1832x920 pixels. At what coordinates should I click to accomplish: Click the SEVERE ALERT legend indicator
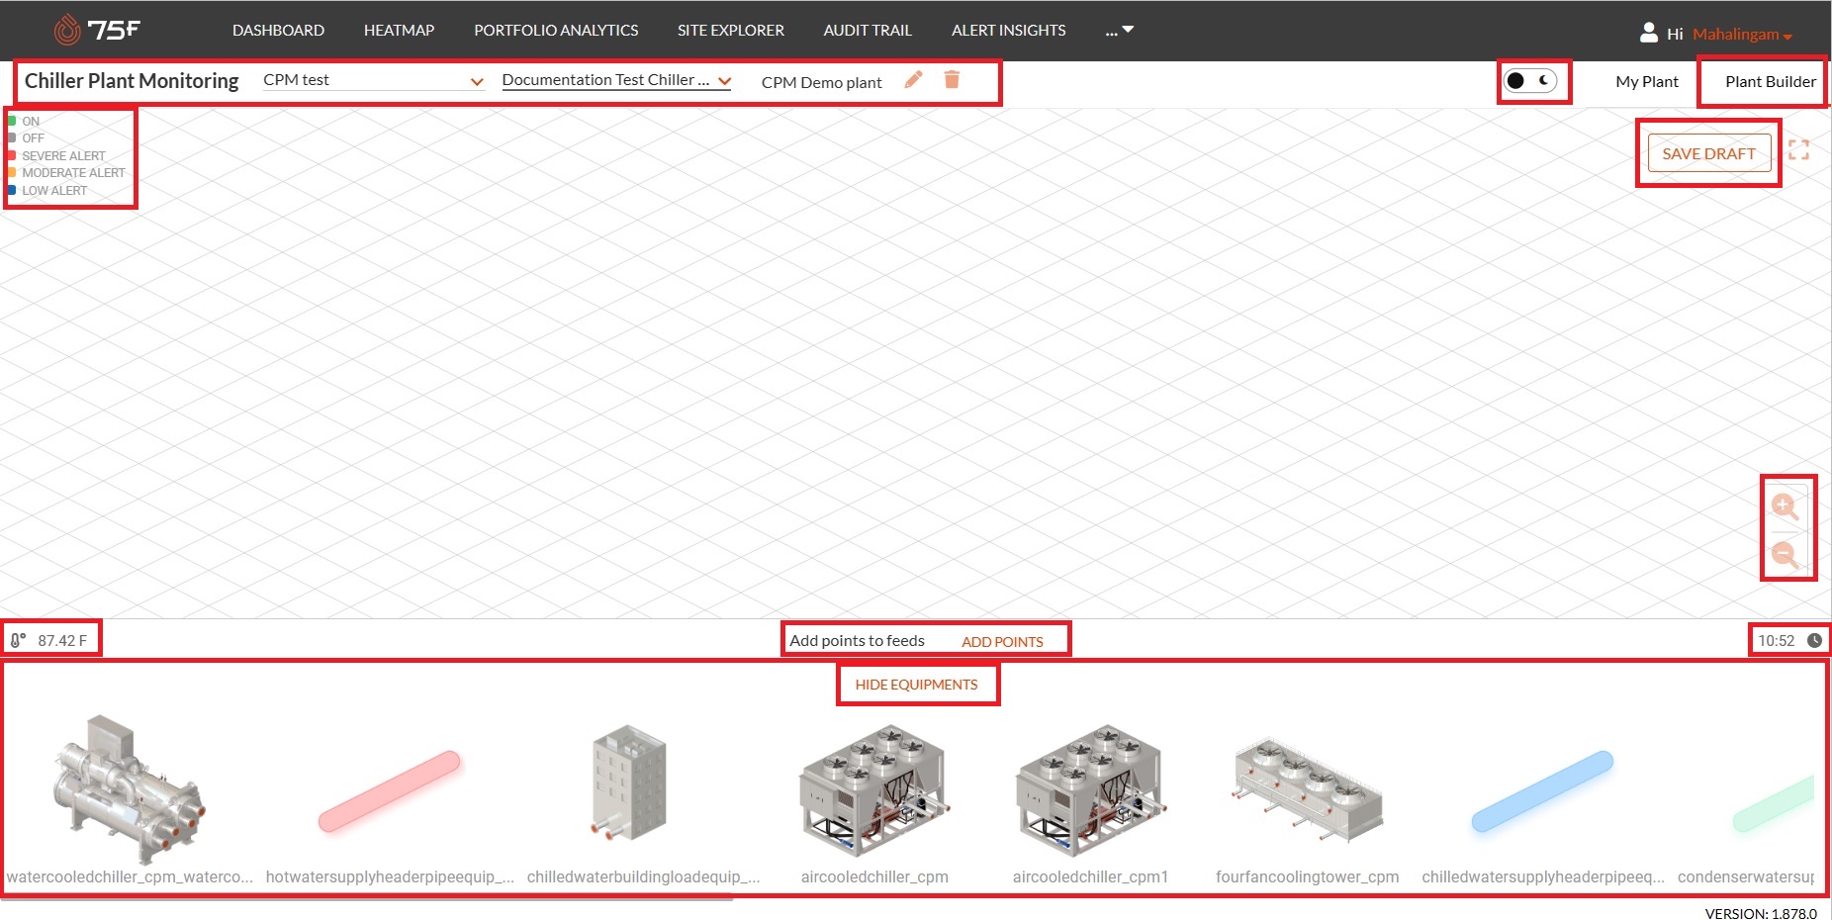[11, 154]
